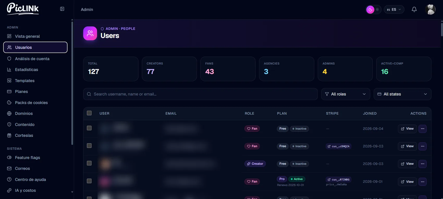
Task: Click the Vista general grid icon
Action: click(x=9, y=36)
